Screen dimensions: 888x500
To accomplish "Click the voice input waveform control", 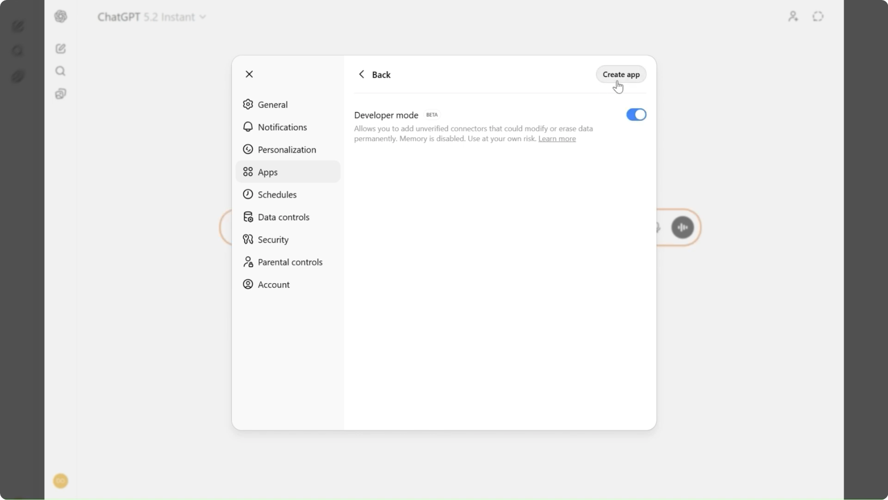I will point(683,227).
